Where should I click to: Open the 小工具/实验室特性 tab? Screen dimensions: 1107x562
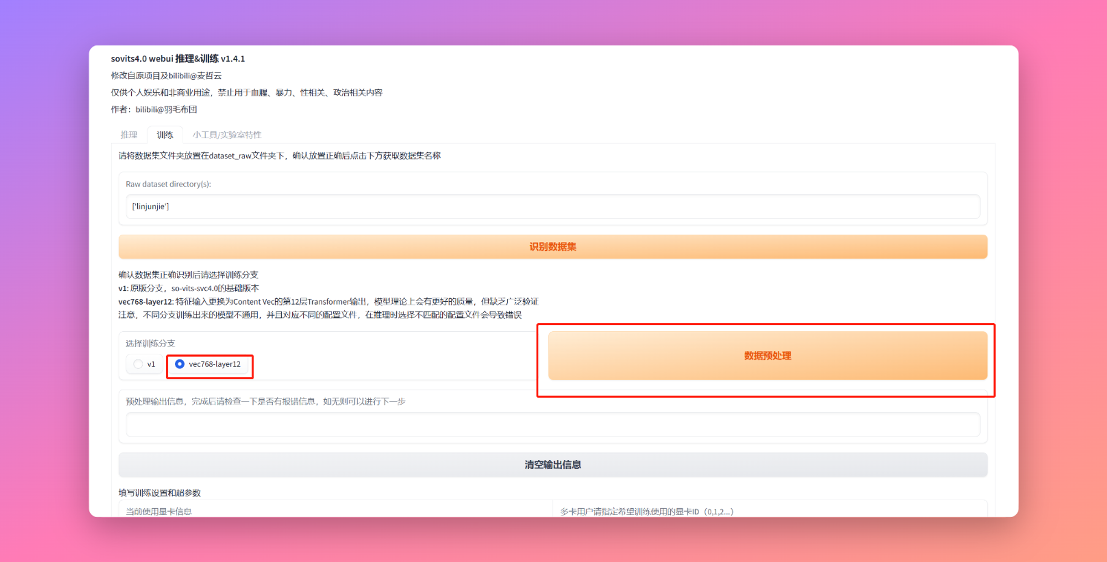pos(226,135)
